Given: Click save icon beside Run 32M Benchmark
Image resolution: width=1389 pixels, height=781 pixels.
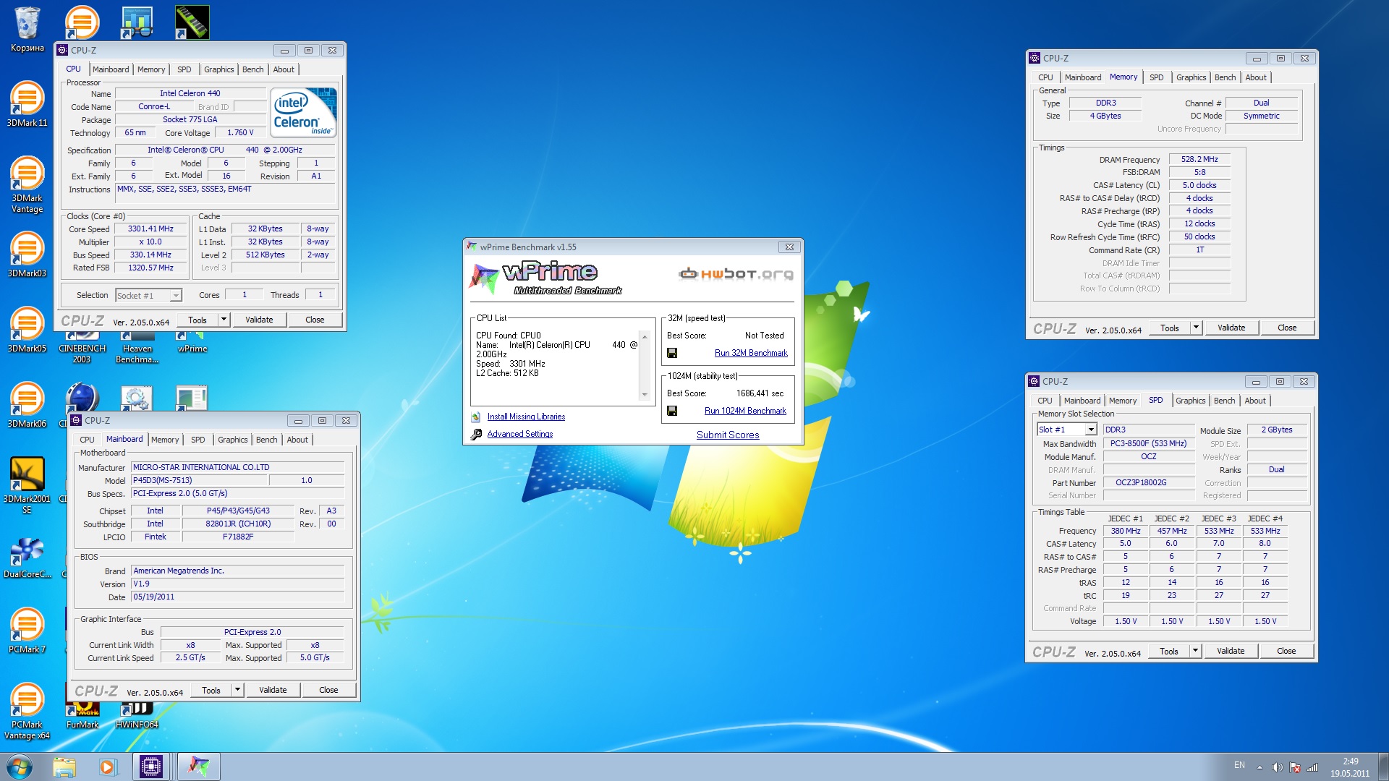Looking at the screenshot, I should click(672, 353).
